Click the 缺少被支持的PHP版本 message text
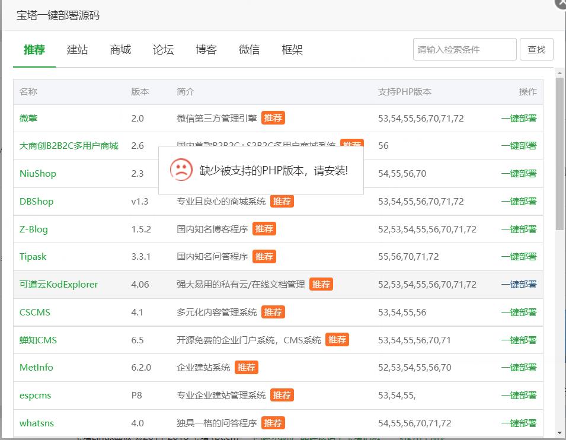This screenshot has height=440, width=566. (x=274, y=171)
